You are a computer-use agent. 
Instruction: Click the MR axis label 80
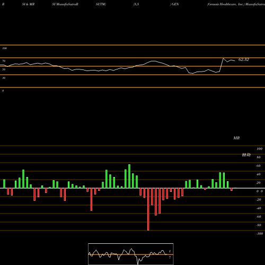point(259,157)
